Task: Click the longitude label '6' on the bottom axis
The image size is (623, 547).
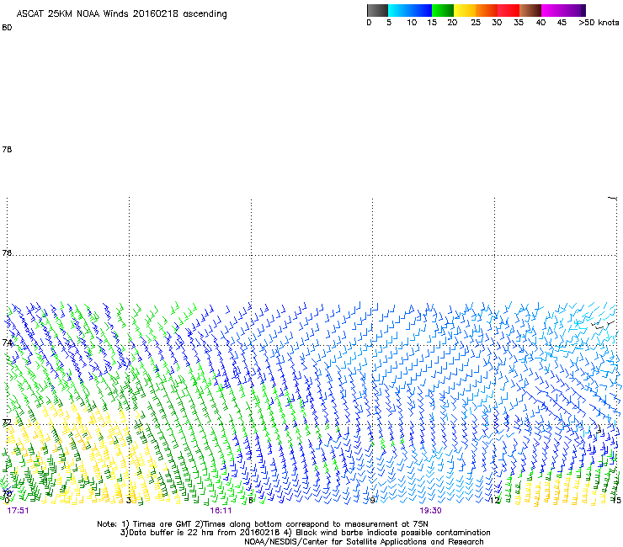Action: pos(251,500)
